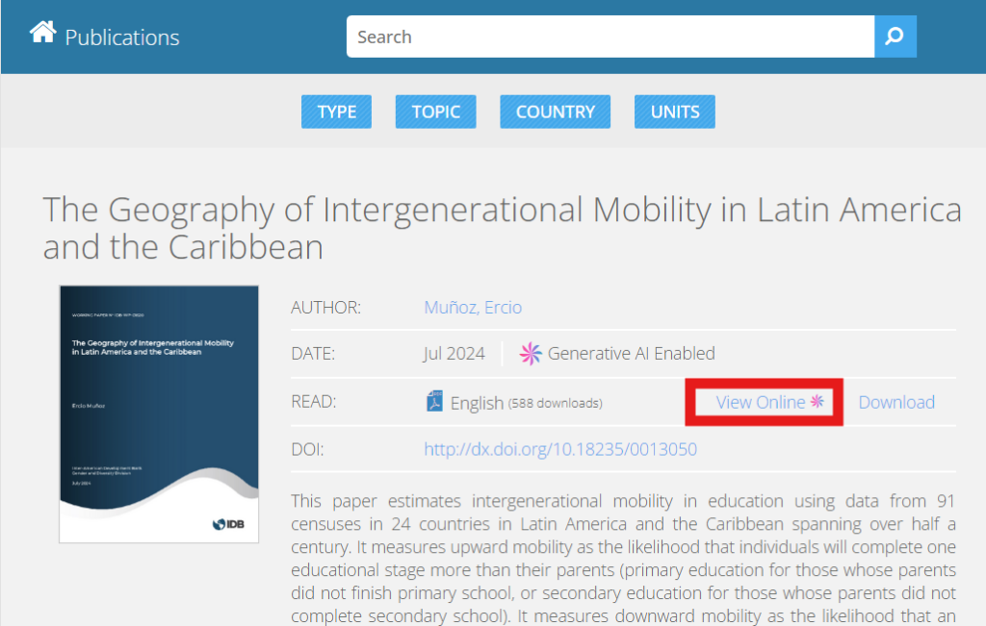Click the publication cover thumbnail
This screenshot has height=626, width=986.
pyautogui.click(x=159, y=413)
